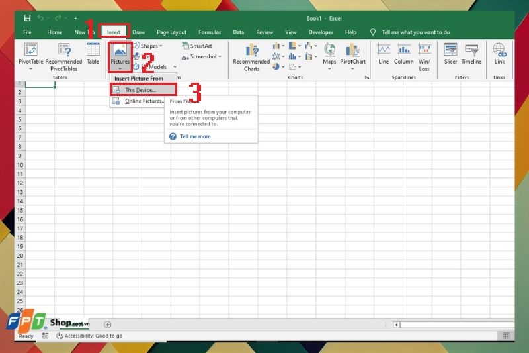Insert a Table from the Tables group
Viewport: 529px width, 353px height.
(93, 54)
